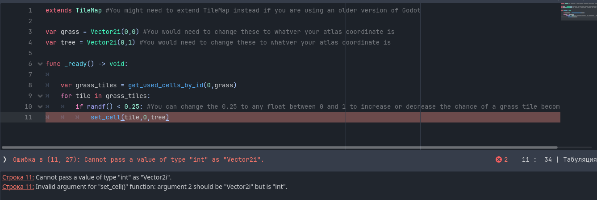
Task: Click the "Табуляция" indentation indicator
Action: [x=580, y=159]
